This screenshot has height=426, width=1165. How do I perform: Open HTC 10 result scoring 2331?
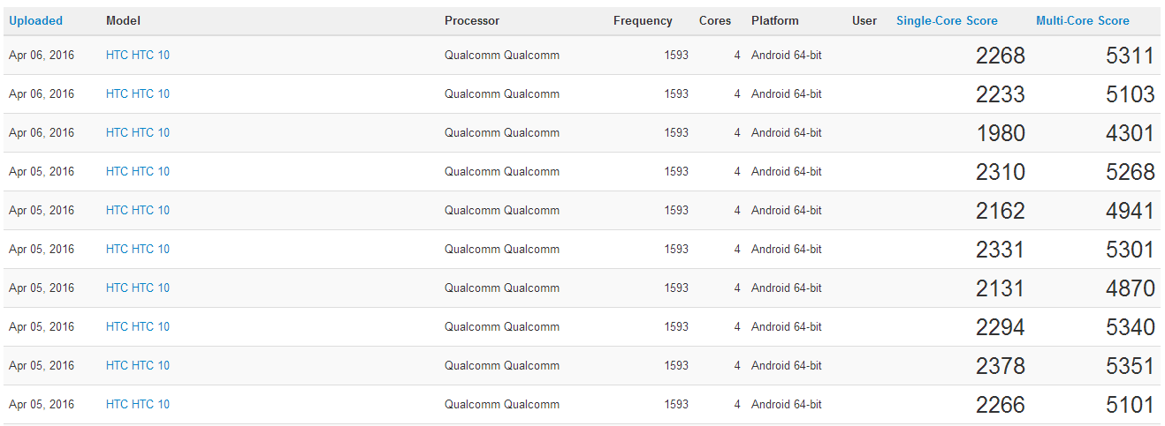pos(138,249)
